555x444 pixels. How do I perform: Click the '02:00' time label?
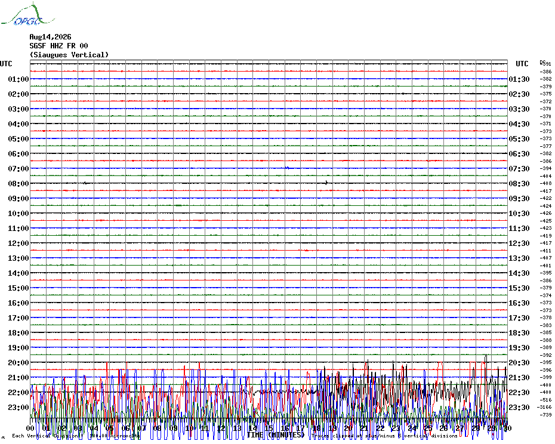[18, 94]
